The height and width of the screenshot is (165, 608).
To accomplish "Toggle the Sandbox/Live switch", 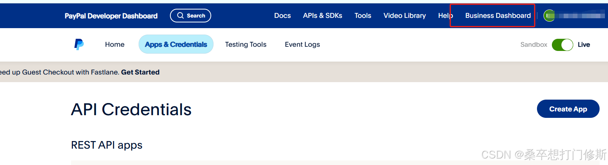I will (562, 44).
